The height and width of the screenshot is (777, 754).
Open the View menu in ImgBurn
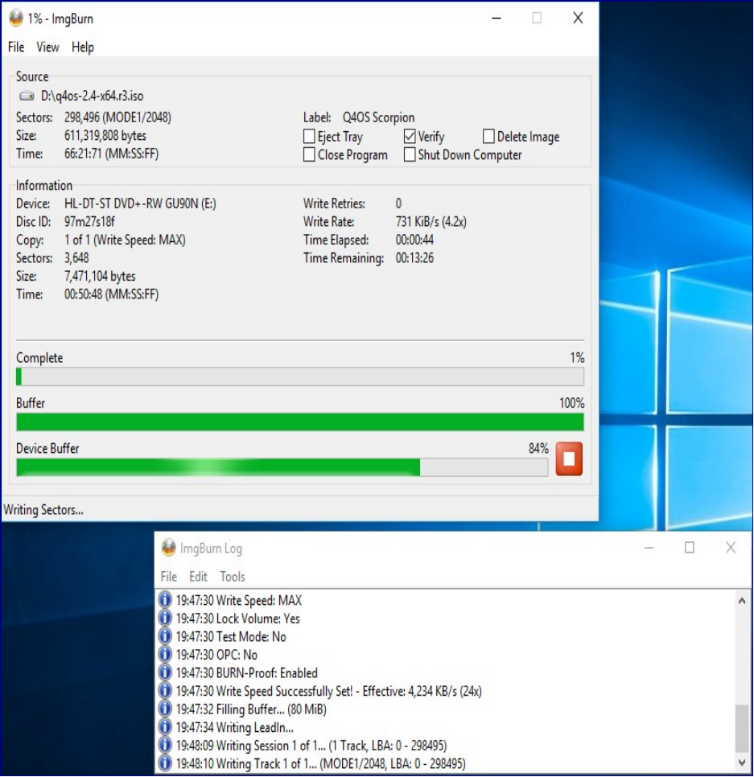[x=47, y=47]
